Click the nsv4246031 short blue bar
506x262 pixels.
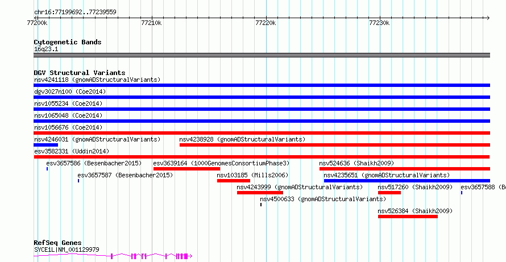point(46,145)
